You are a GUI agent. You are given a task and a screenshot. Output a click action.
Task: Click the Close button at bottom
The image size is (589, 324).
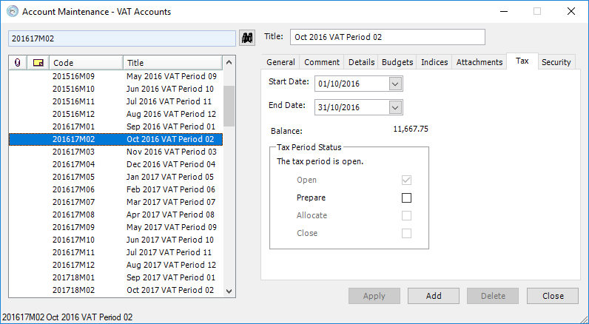553,296
